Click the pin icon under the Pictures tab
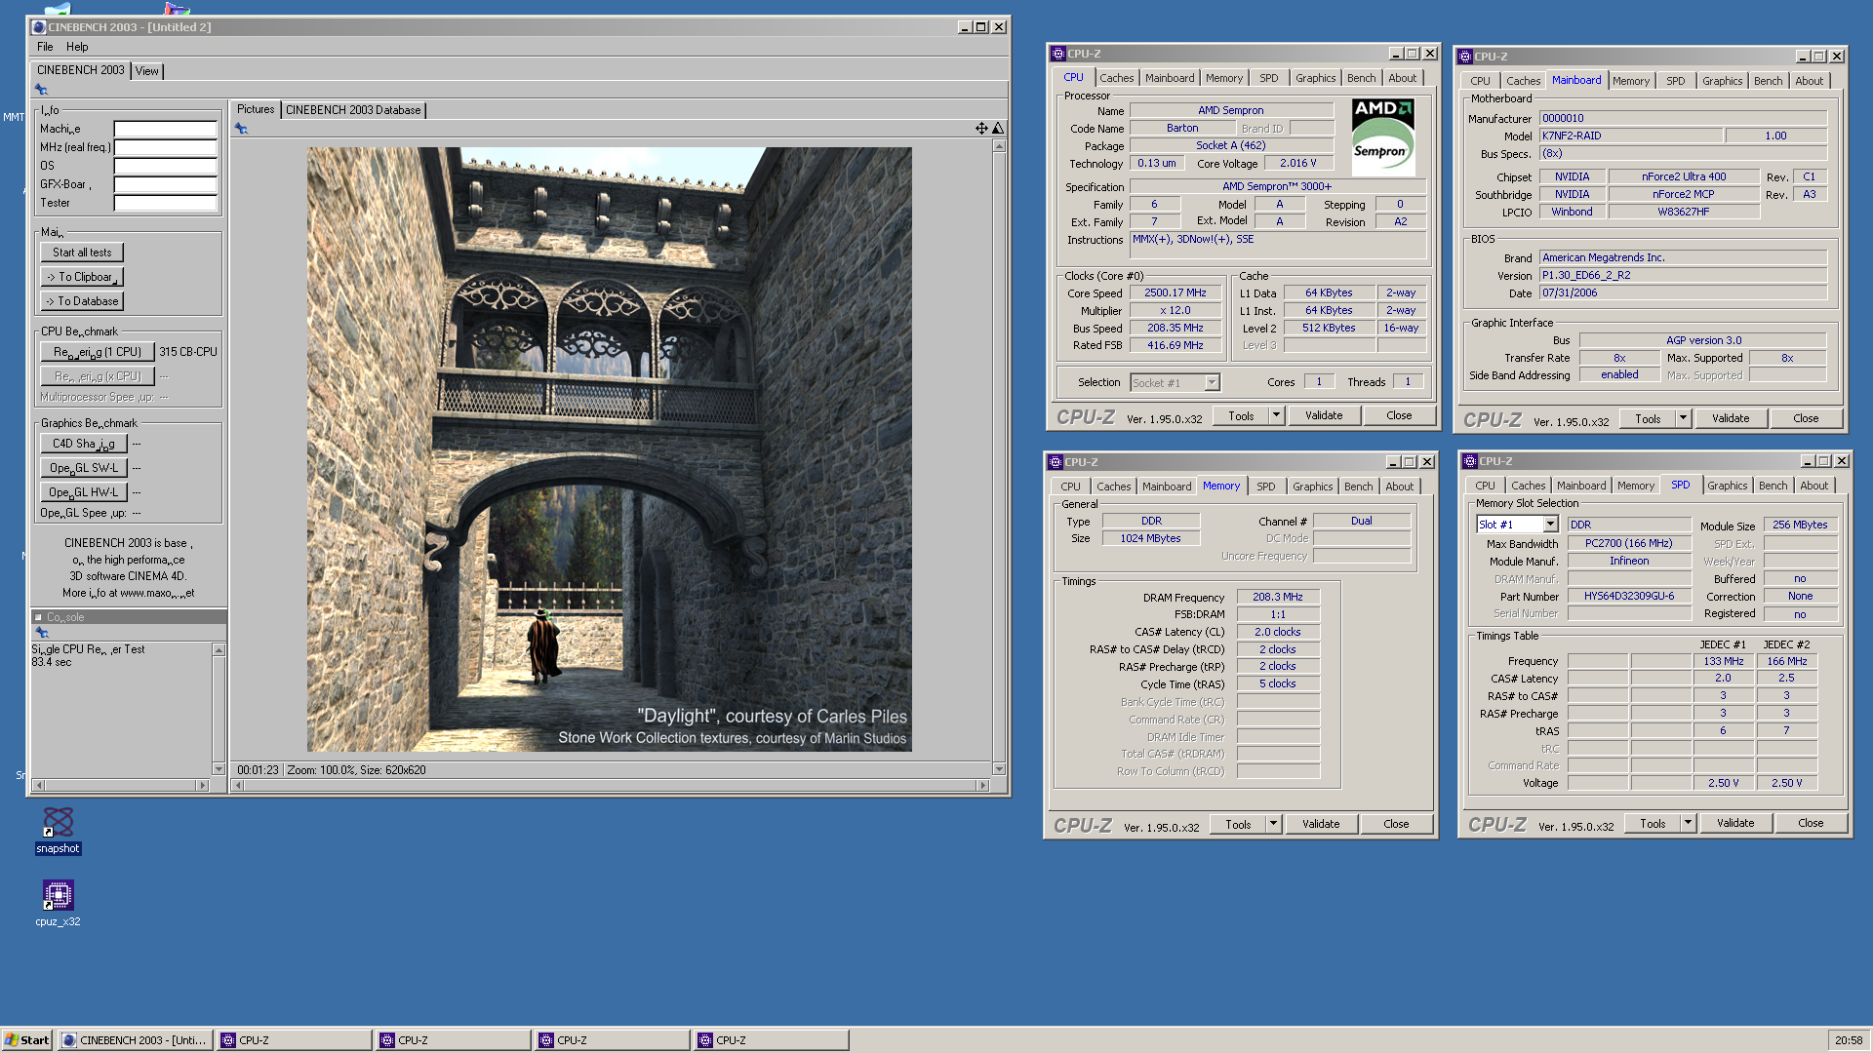This screenshot has height=1053, width=1873. [241, 129]
